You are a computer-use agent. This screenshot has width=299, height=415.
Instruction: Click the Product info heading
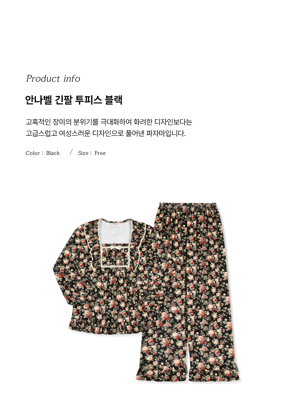[53, 79]
